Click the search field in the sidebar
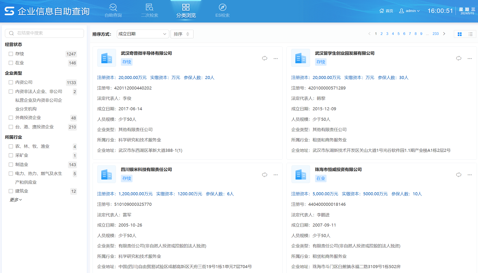 44,33
